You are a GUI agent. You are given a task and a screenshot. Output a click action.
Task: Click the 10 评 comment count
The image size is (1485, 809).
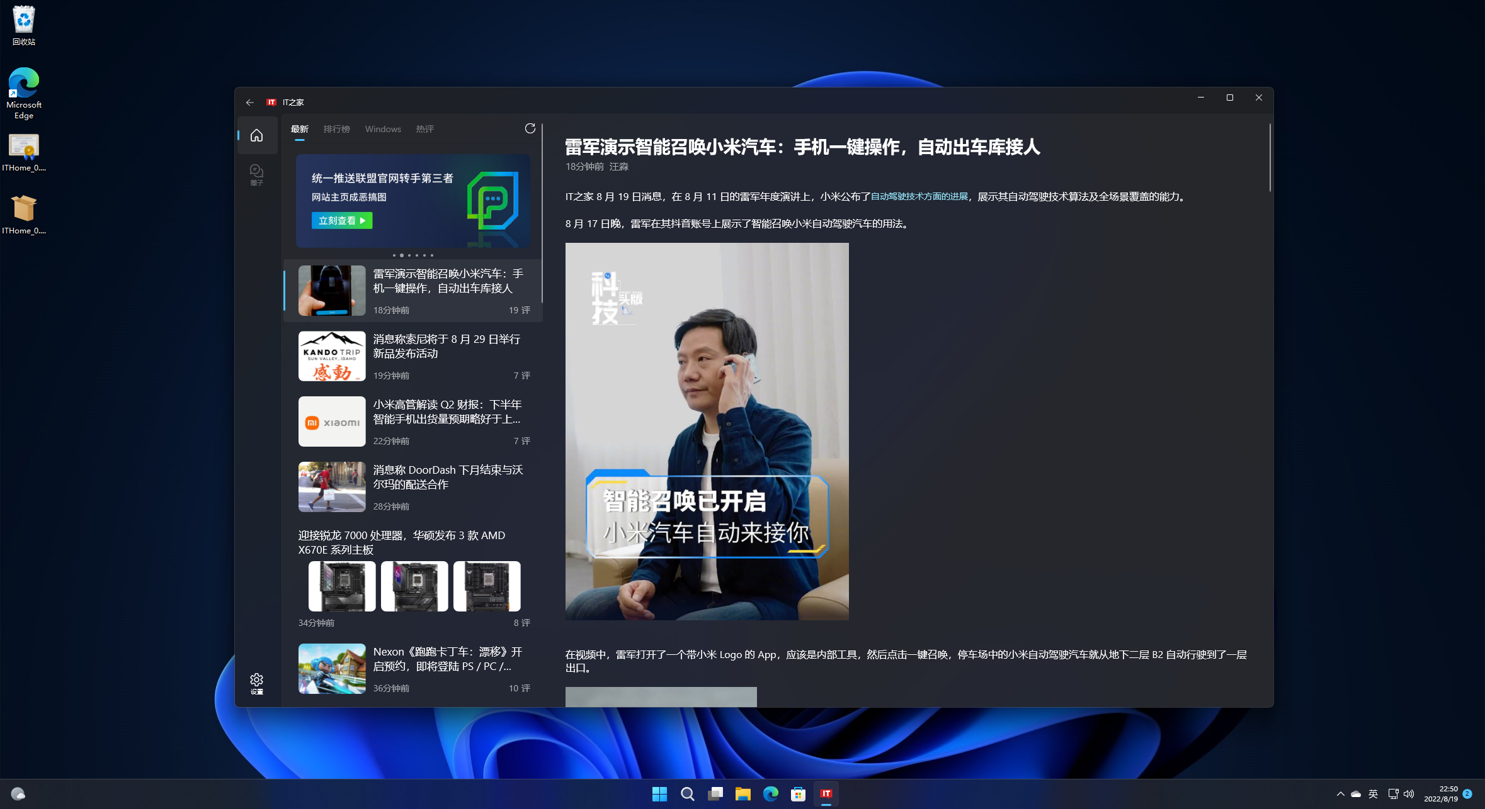coord(520,688)
